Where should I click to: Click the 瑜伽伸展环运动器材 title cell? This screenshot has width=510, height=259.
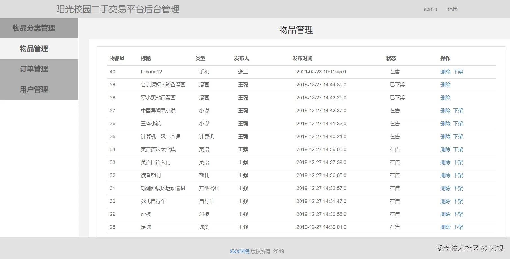coord(163,188)
